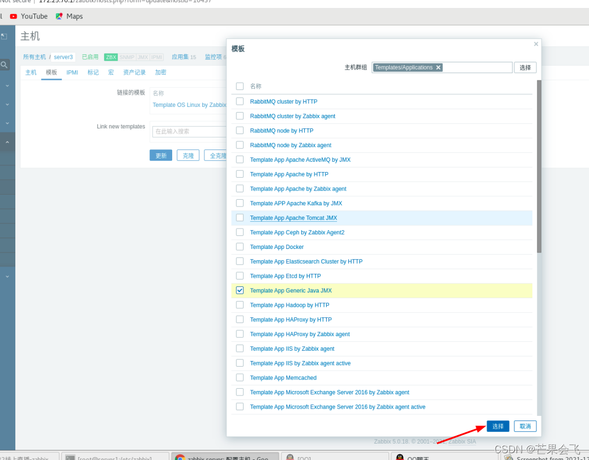This screenshot has width=589, height=460.
Task: Check RabbitMQ cluster by HTTP checkbox
Action: 240,101
